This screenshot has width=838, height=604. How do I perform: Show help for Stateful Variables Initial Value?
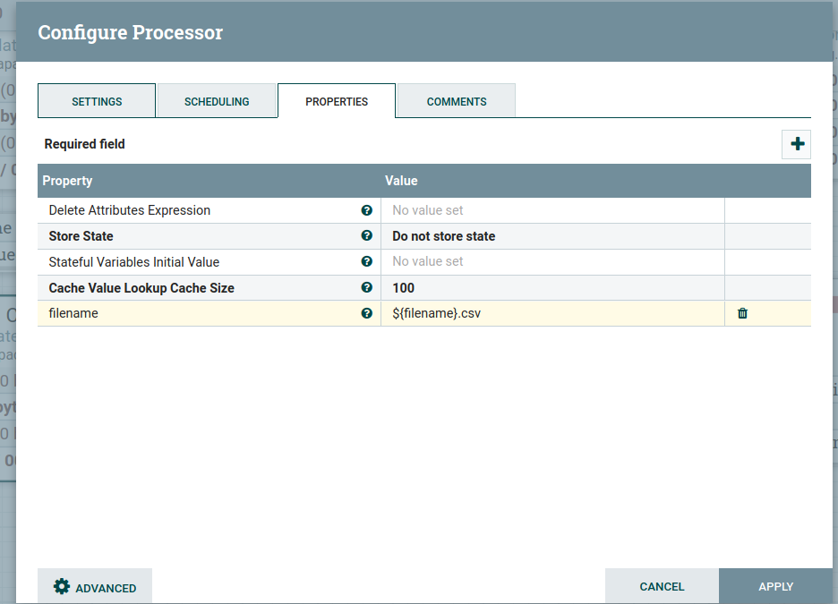pyautogui.click(x=366, y=262)
